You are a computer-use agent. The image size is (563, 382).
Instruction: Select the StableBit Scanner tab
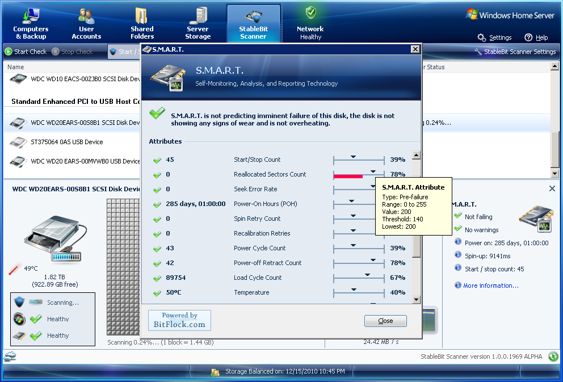point(254,24)
